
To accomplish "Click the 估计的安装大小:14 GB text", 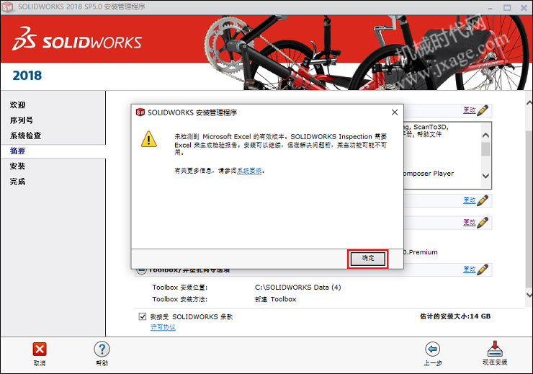I will tap(455, 316).
